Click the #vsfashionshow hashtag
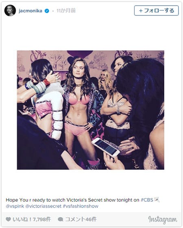 (x=81, y=206)
